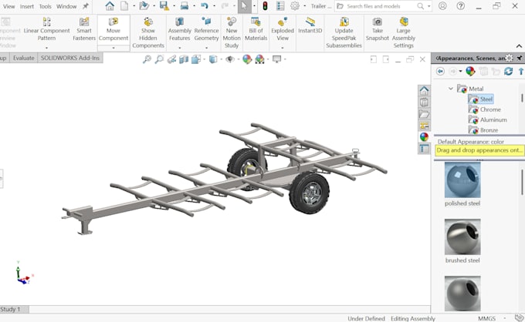
Task: Expand Linear Component Pattern dropdown arrow
Action: [x=46, y=48]
